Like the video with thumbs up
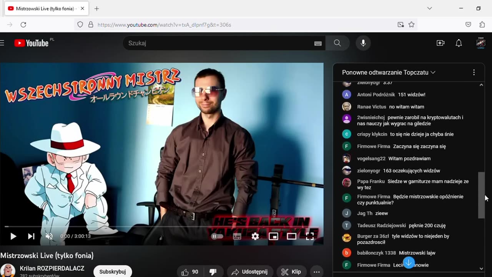The width and height of the screenshot is (492, 277). point(190,272)
